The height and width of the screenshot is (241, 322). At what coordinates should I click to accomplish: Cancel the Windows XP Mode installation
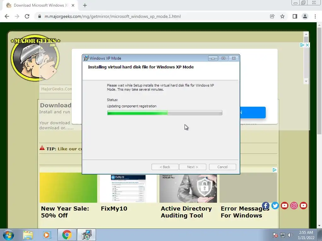click(x=223, y=167)
